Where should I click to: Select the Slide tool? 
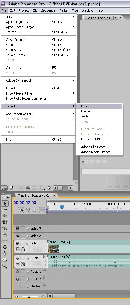point(5,247)
